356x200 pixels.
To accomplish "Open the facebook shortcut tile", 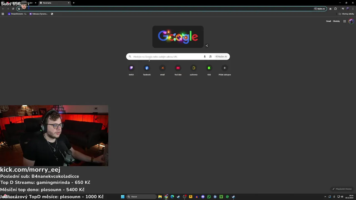I will point(147,70).
